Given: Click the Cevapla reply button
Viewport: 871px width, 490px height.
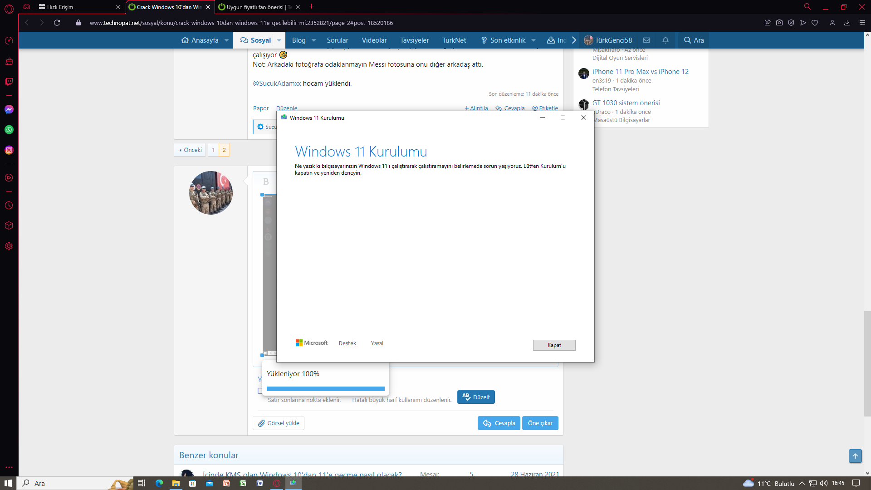Looking at the screenshot, I should tap(499, 423).
